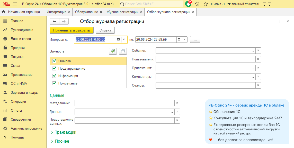Close the Информация tab
The width and height of the screenshot is (294, 148).
tap(69, 12)
